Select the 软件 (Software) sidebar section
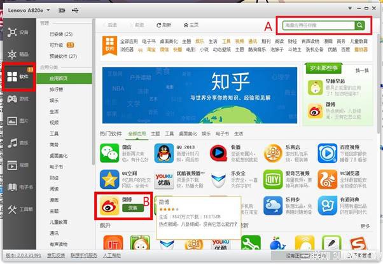The image size is (383, 264). [18, 77]
